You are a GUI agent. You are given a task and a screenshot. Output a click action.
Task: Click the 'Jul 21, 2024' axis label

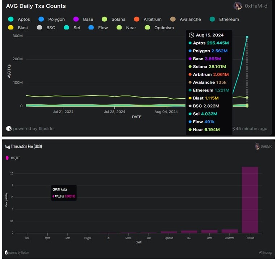(63, 112)
